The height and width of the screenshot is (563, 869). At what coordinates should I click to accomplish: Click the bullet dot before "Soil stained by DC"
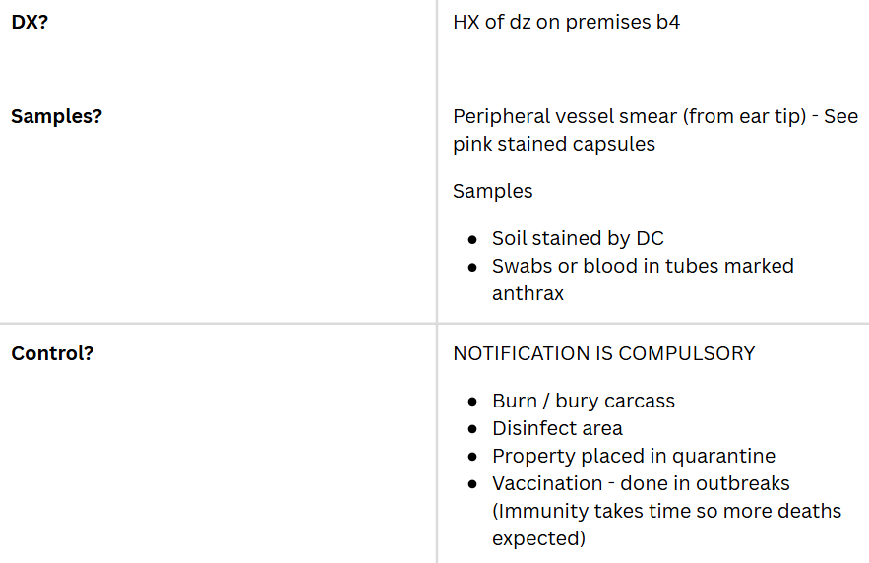click(x=472, y=239)
